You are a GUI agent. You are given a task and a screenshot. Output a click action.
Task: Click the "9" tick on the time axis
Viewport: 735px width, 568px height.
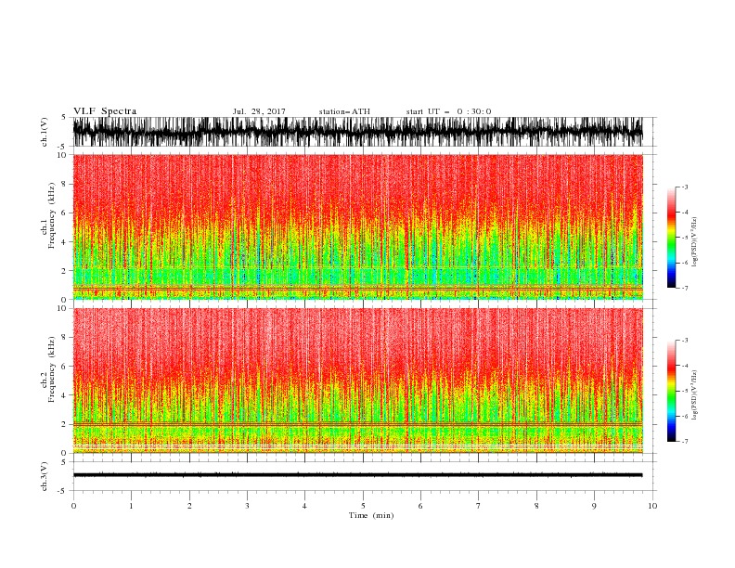click(594, 506)
